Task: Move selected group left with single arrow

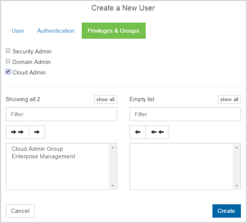Action: (x=137, y=132)
